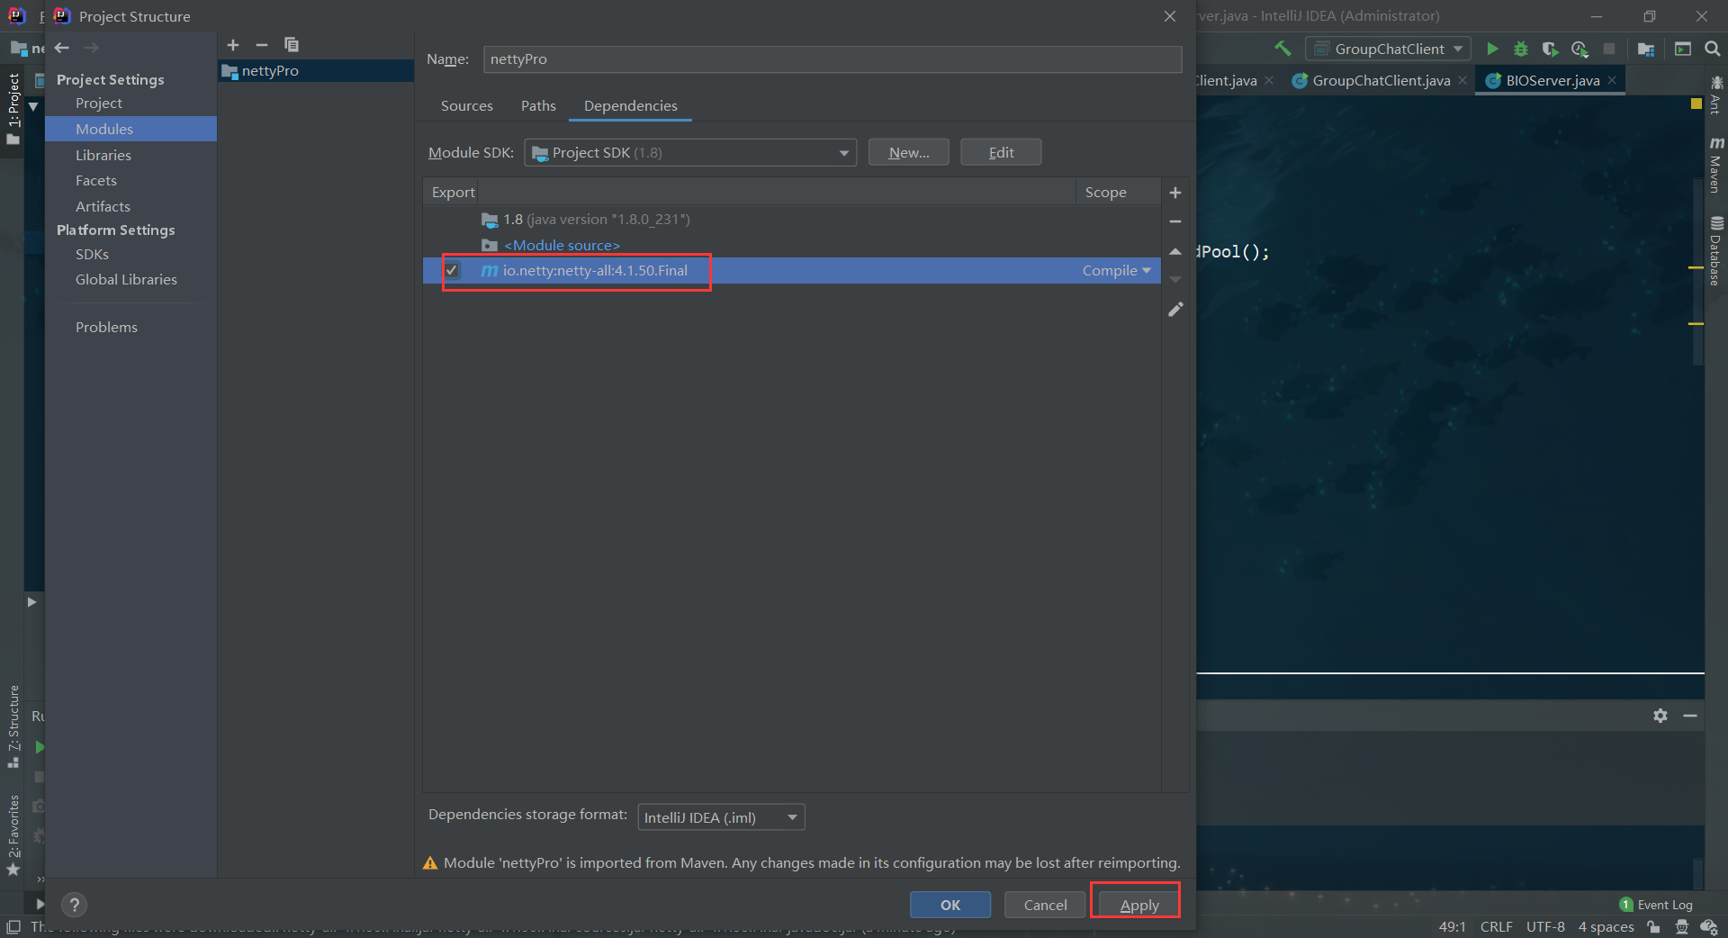Move the selected dependency up

pyautogui.click(x=1175, y=251)
